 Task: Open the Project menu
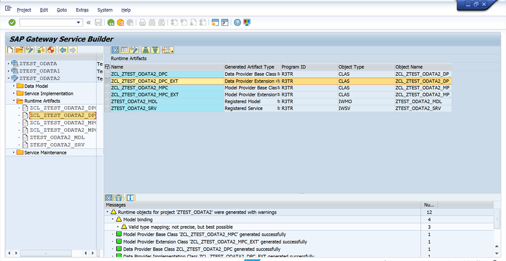pyautogui.click(x=24, y=10)
